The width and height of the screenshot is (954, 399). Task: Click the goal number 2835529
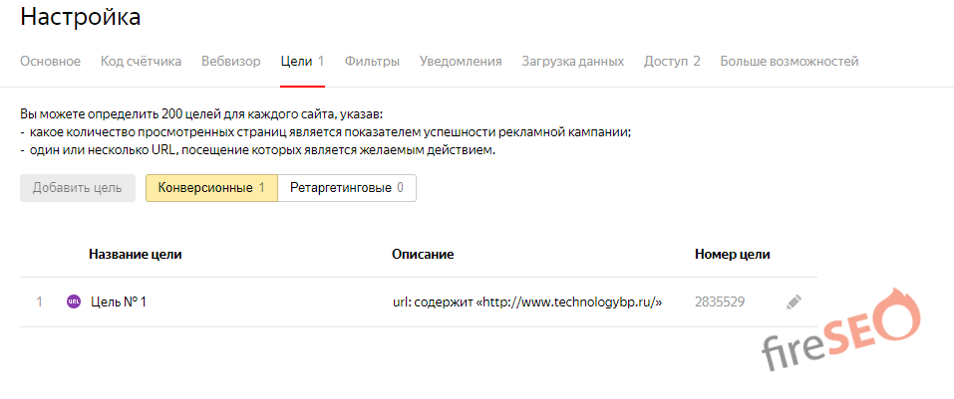[x=720, y=301]
